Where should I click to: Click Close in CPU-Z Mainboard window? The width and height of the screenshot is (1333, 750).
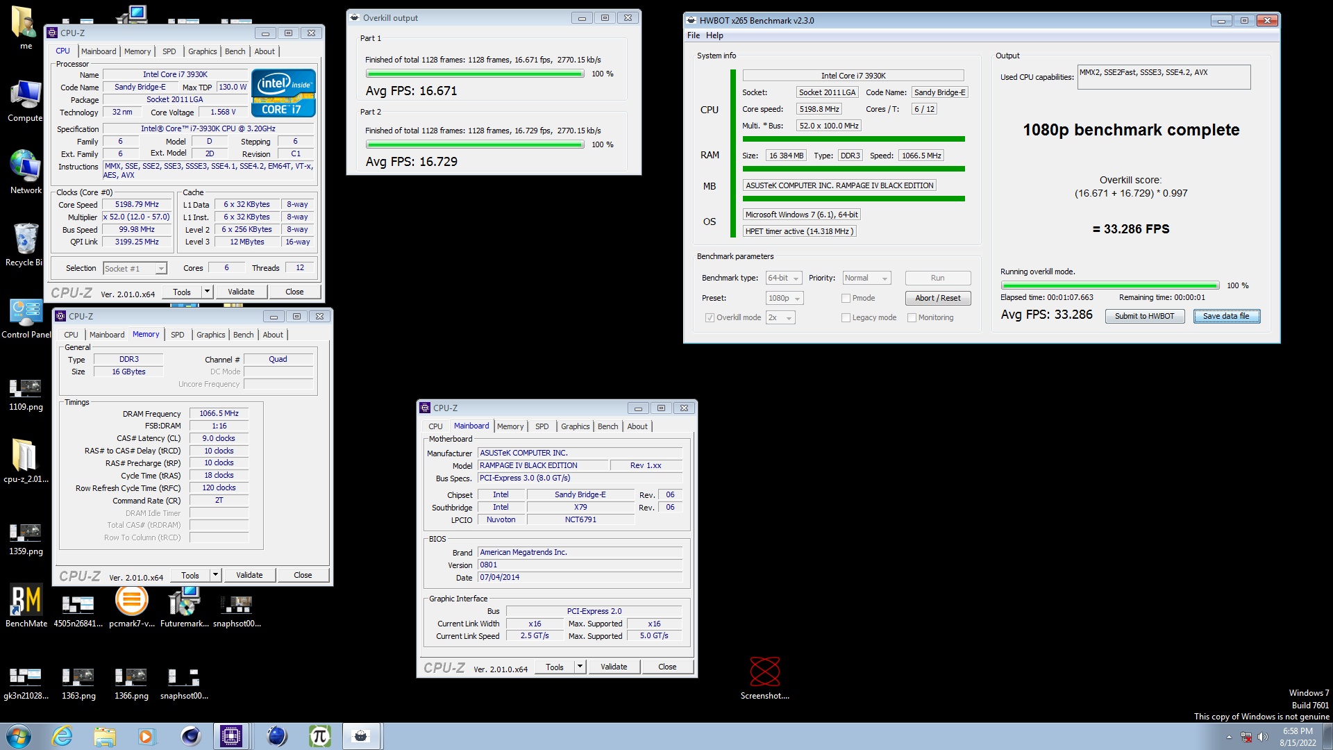click(667, 667)
